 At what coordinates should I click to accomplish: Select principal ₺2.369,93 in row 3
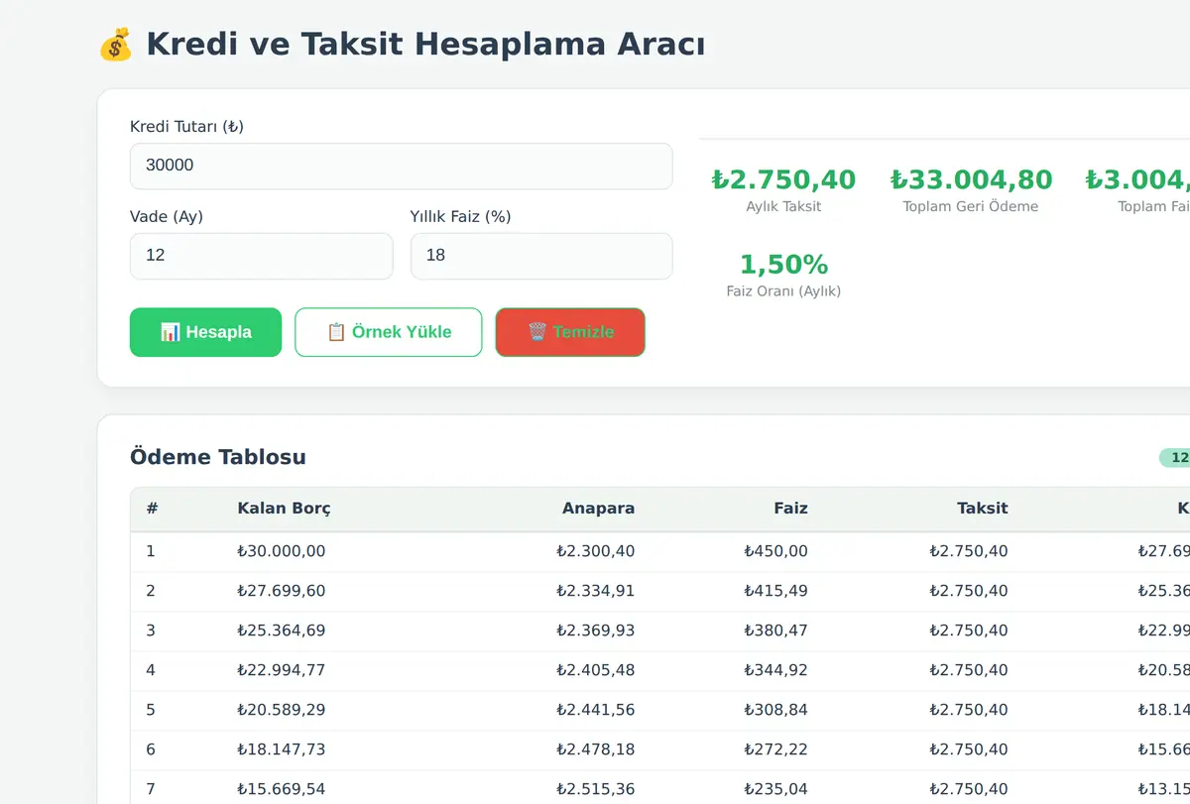click(x=595, y=631)
